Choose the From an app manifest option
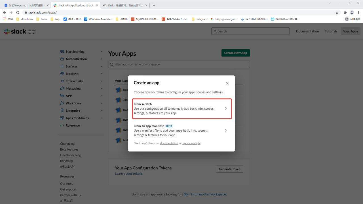 pos(182,131)
